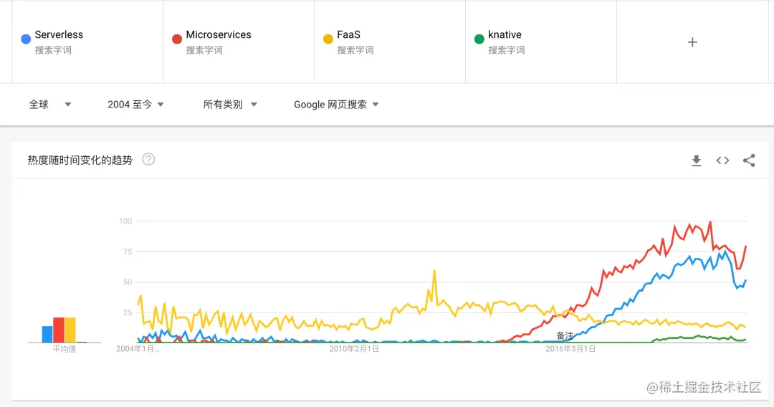Screen dimensions: 774x407
Task: Click the 备注 note marker on chart
Action: pyautogui.click(x=565, y=335)
